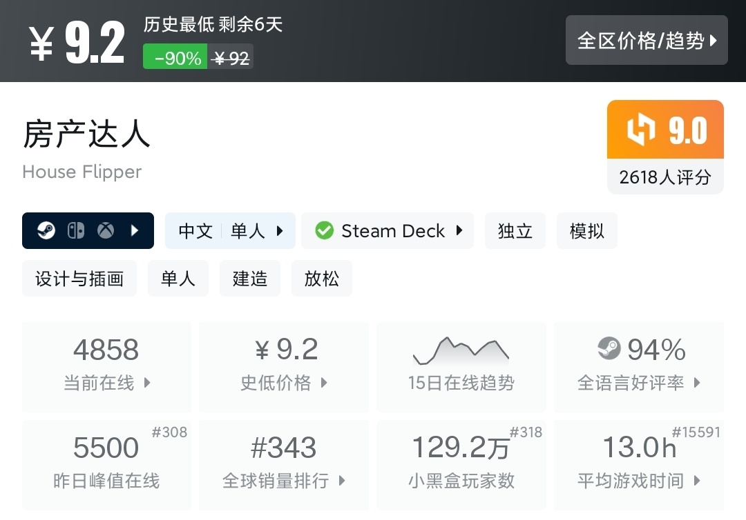746x520 pixels.
Task: Select the 独立 genre tag
Action: 515,230
